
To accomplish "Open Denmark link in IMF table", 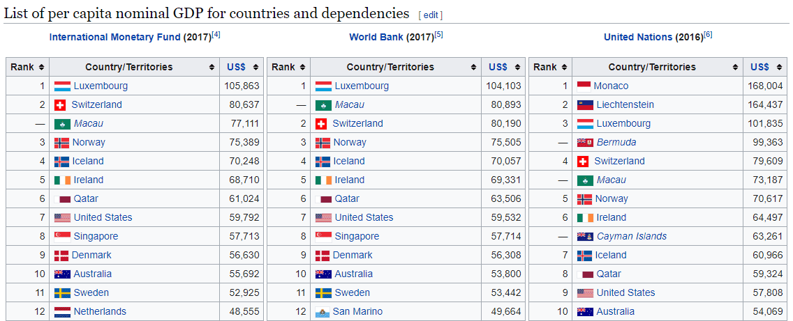I will 91,256.
